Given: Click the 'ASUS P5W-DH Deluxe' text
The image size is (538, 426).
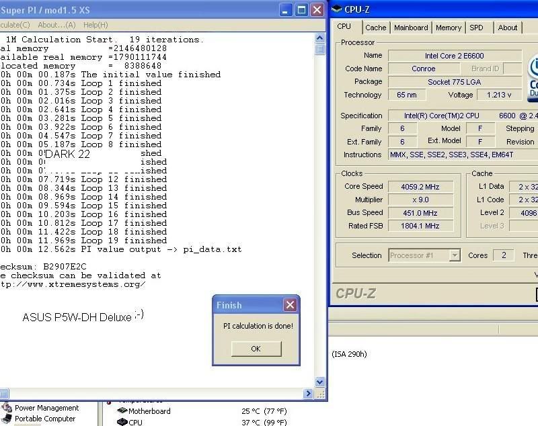Looking at the screenshot, I should coord(77,317).
